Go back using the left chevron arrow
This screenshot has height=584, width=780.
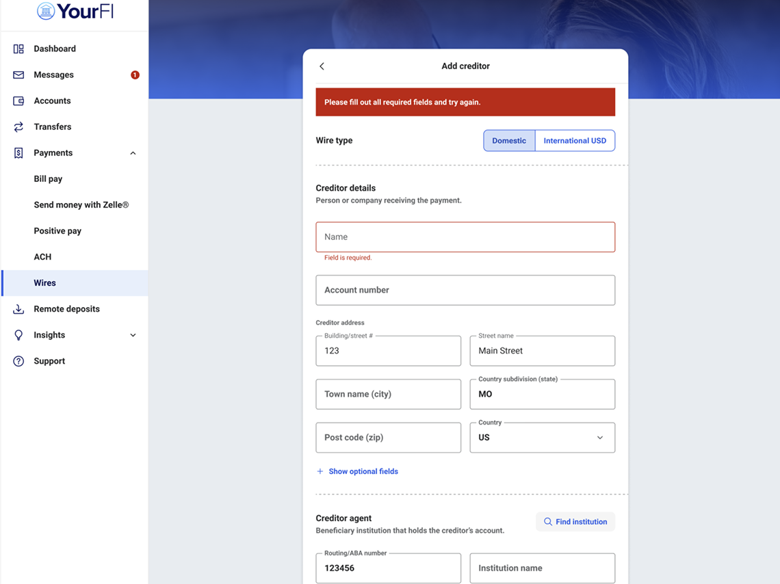coord(322,66)
